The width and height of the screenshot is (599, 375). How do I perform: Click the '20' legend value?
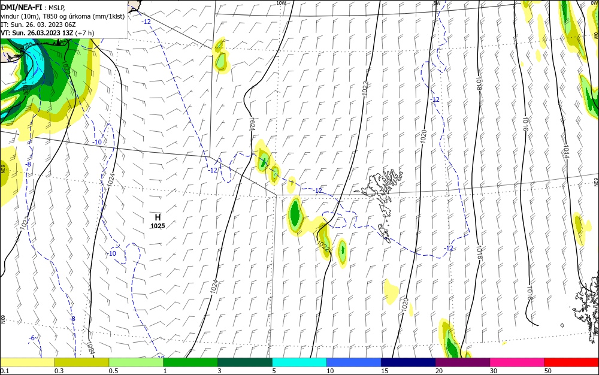(x=439, y=371)
